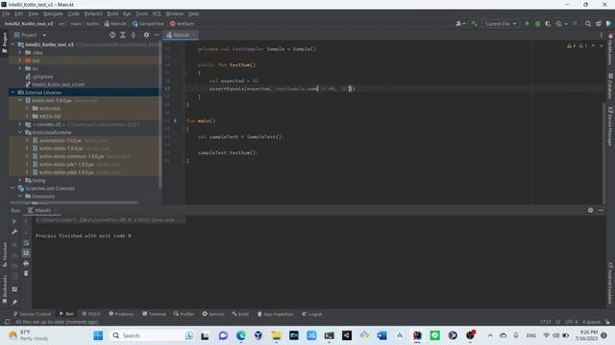Image resolution: width=615 pixels, height=345 pixels.
Task: Open Microsoft Edge from taskbar
Action: [241, 335]
